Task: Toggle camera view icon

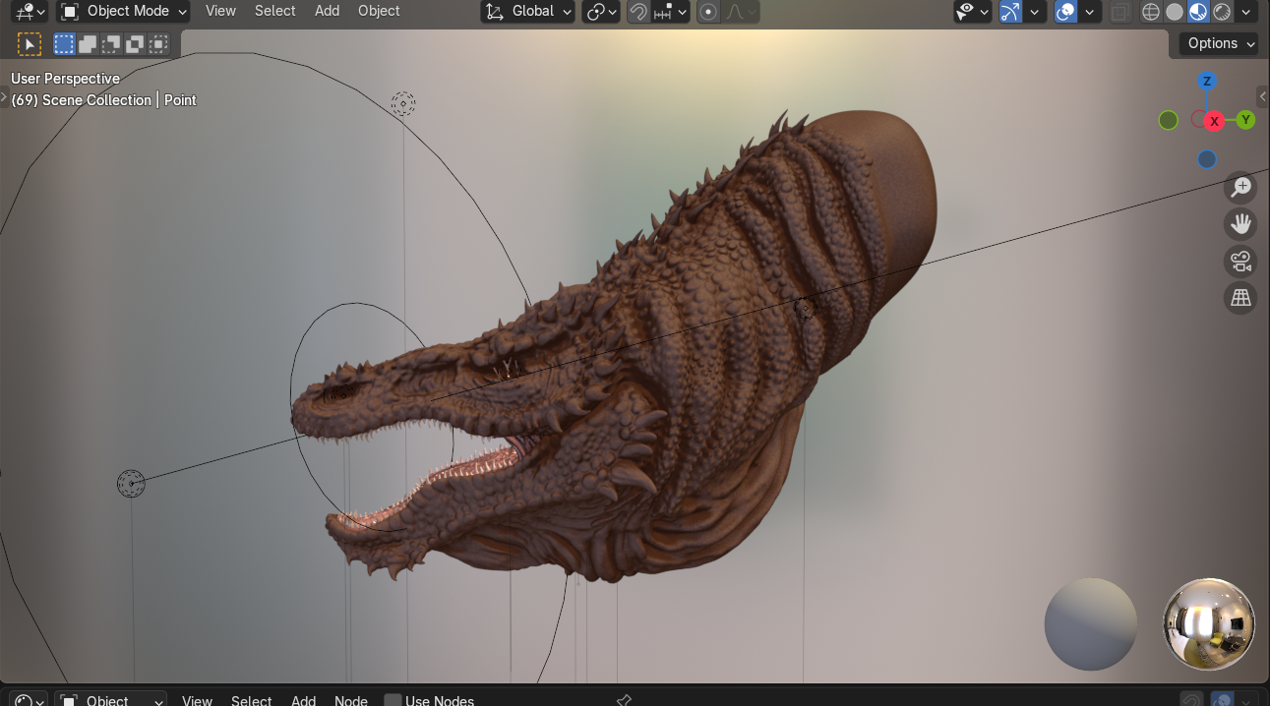Action: point(1240,262)
